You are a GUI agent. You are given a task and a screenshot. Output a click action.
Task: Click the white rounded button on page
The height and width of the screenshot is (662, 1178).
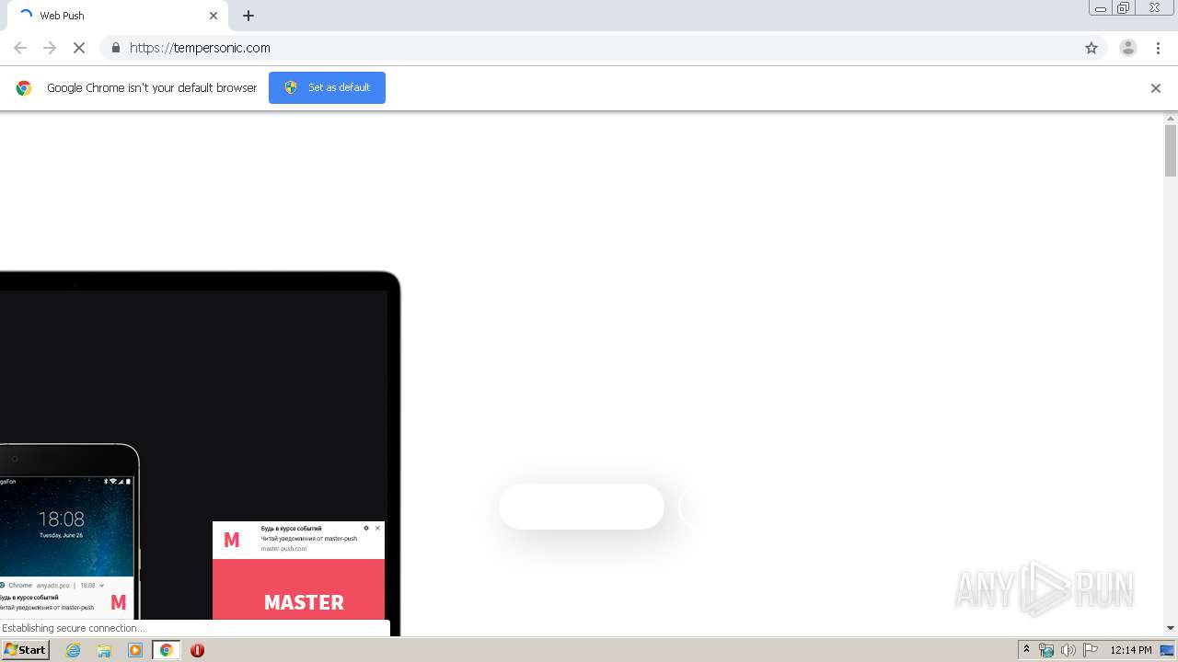click(x=581, y=507)
